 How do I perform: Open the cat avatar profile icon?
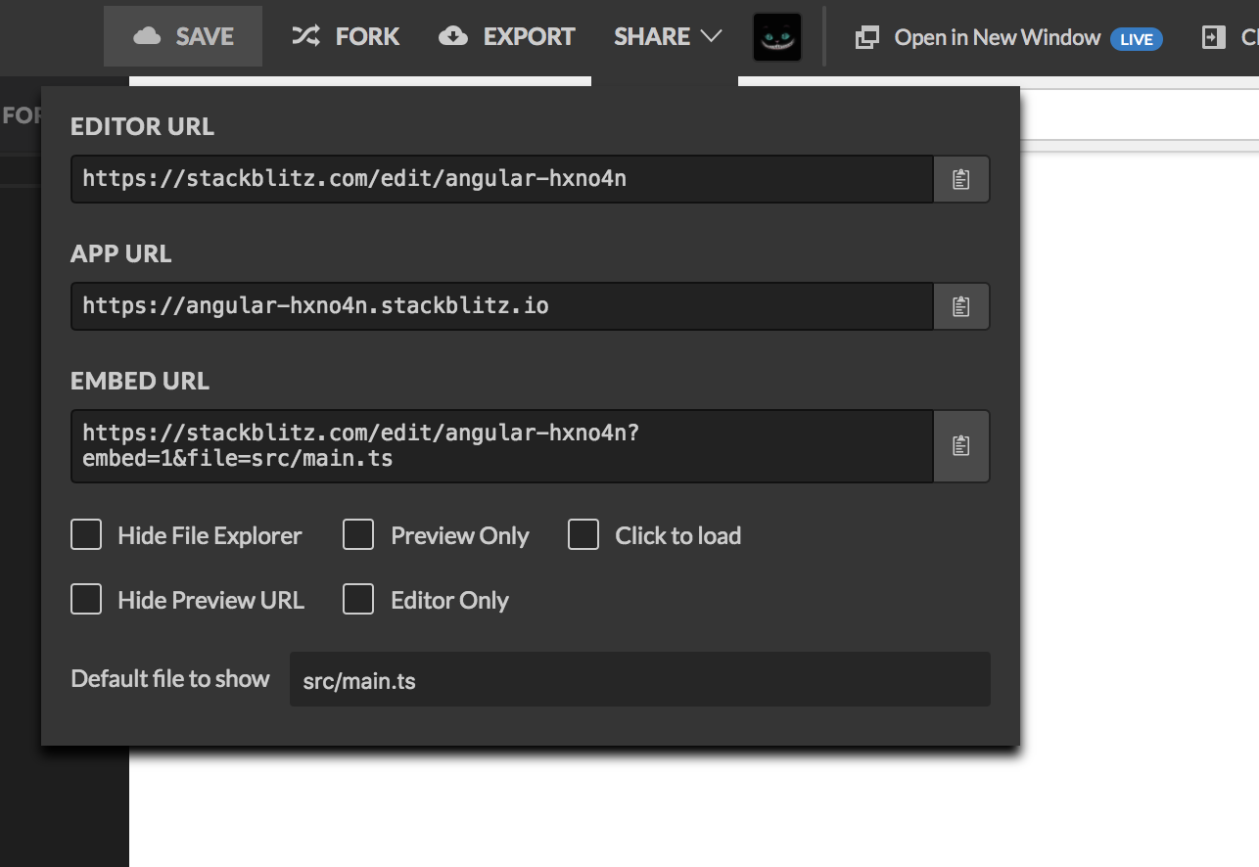(777, 37)
